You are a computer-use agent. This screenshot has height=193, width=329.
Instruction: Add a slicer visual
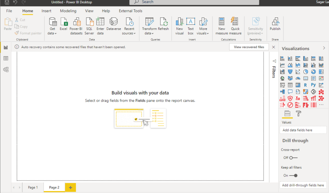point(283,85)
